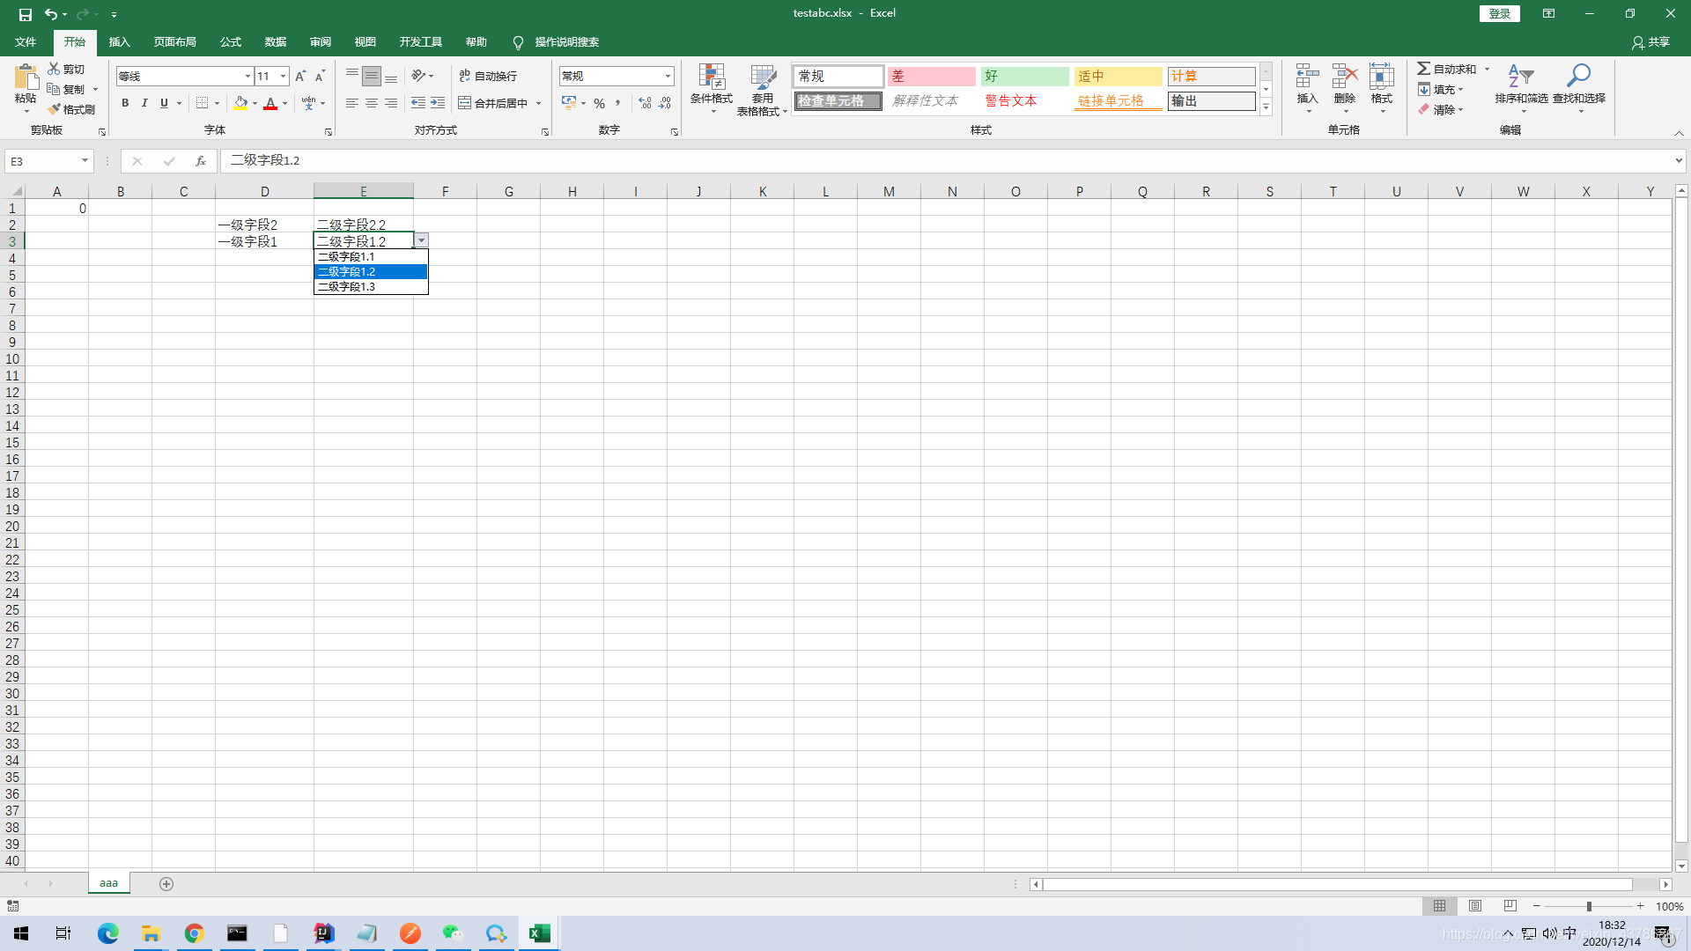Open the number format dropdown

point(668,76)
